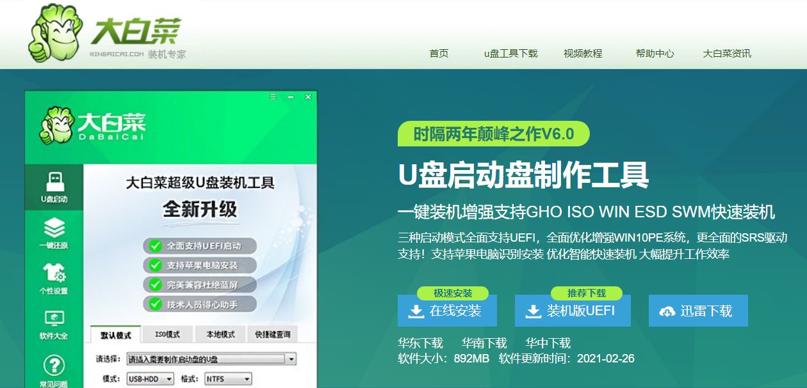
Task: Select the 一键还原 sidebar icon
Action: 54,233
